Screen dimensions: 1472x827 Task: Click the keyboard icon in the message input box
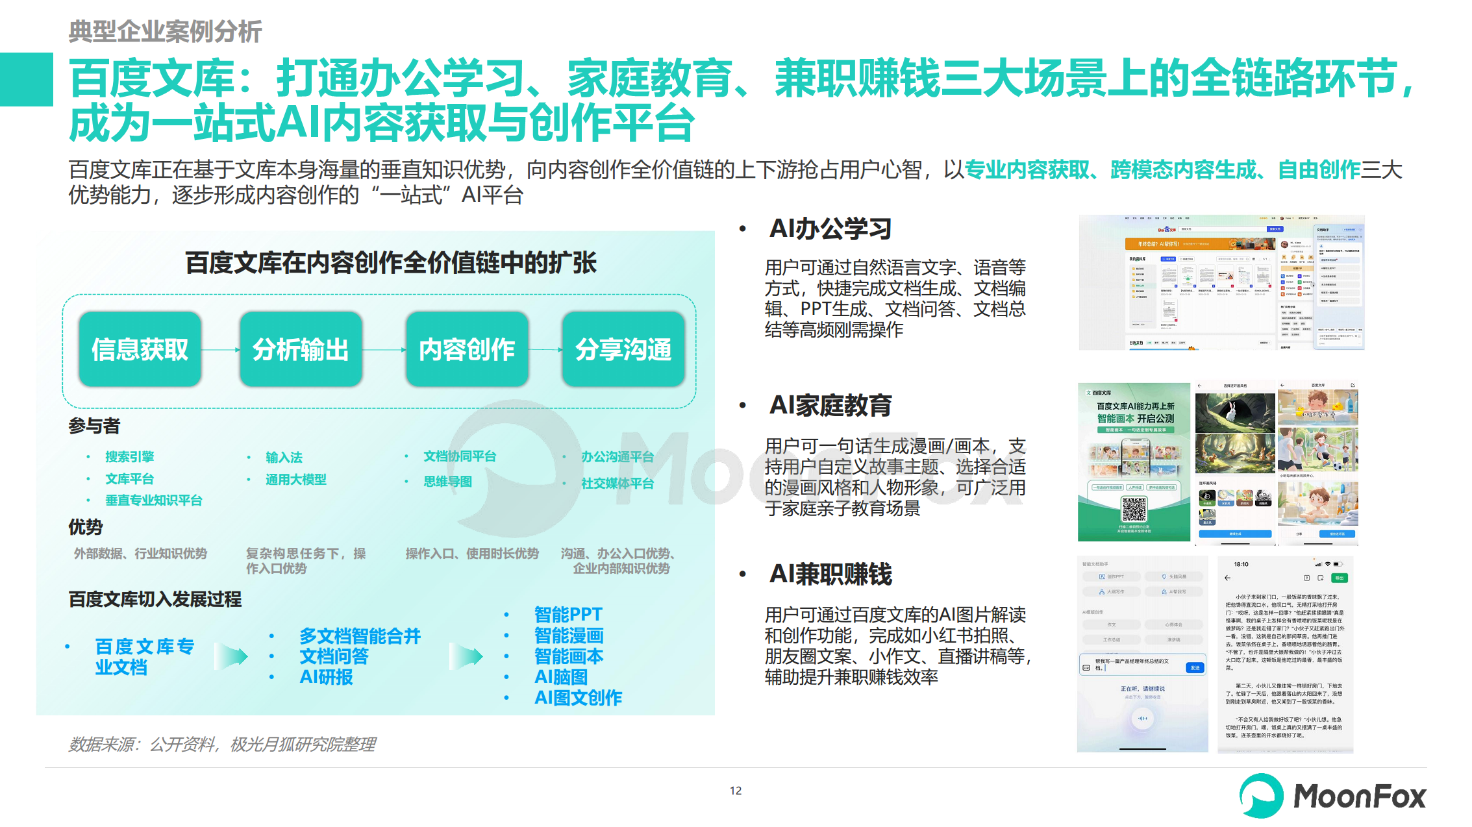click(1086, 667)
